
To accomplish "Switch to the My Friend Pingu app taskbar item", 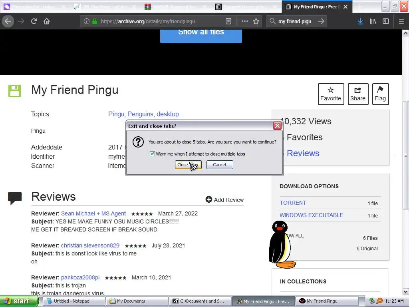I will (327, 301).
